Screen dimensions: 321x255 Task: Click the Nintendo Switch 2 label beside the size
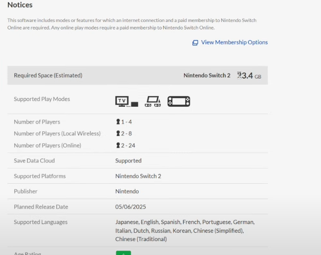(207, 75)
